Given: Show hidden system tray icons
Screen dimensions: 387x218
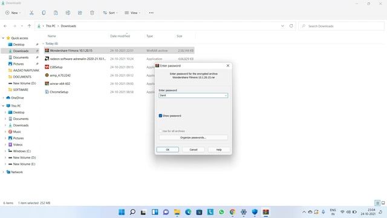Looking at the screenshot, I should [x=304, y=212].
